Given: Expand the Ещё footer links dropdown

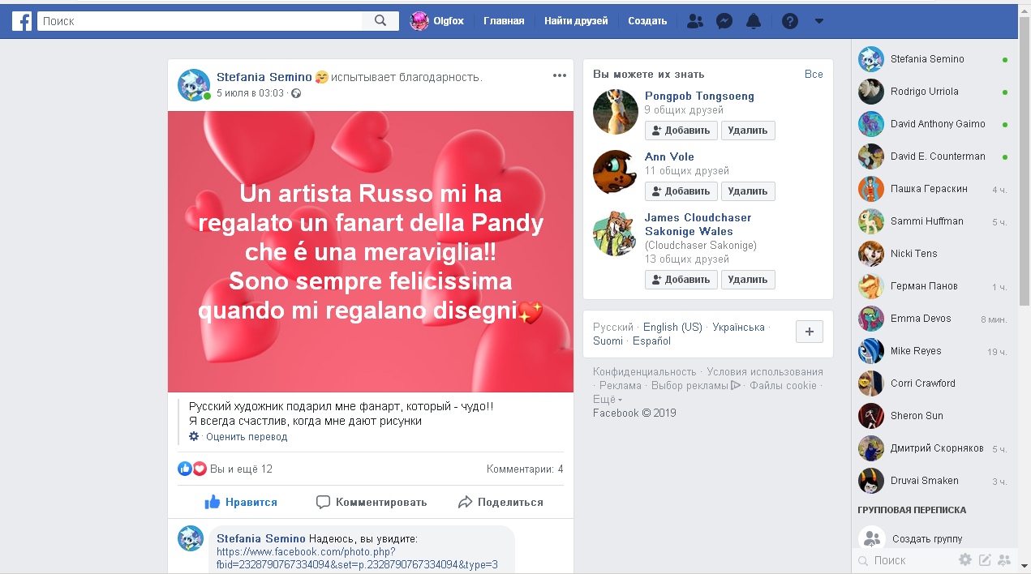Looking at the screenshot, I should tap(608, 399).
